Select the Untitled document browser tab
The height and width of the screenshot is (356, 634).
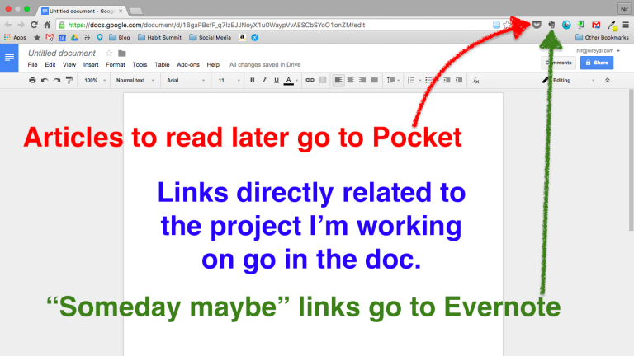[83, 11]
